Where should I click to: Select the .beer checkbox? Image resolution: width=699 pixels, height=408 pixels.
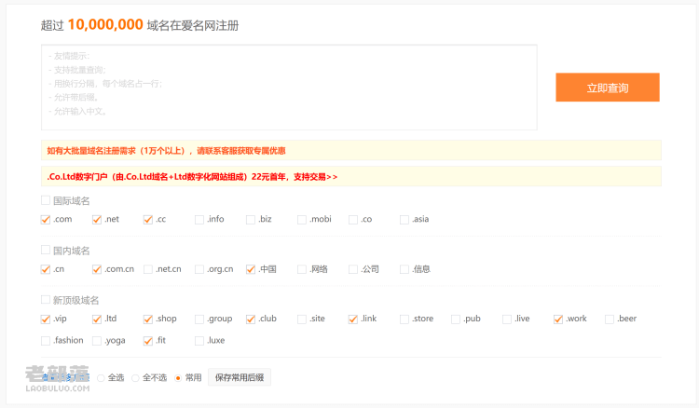click(610, 319)
